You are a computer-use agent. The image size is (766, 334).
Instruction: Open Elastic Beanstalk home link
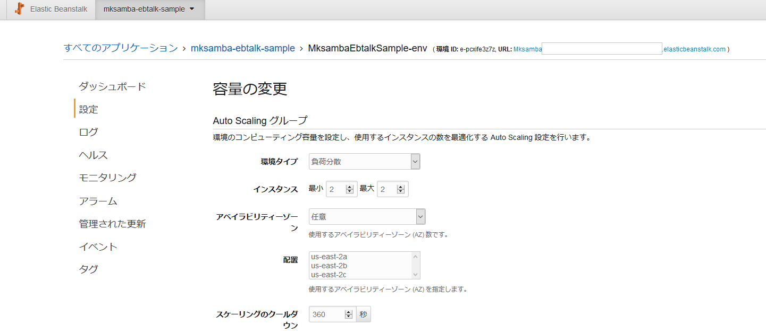[58, 9]
